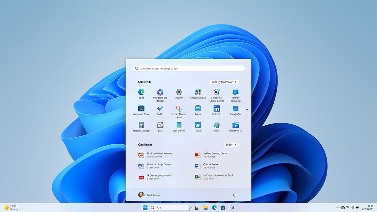Image resolution: width=377 pixels, height=212 pixels.
Task: Click the Uygulama, ayar ve belge arayın field
Action: (x=188, y=68)
